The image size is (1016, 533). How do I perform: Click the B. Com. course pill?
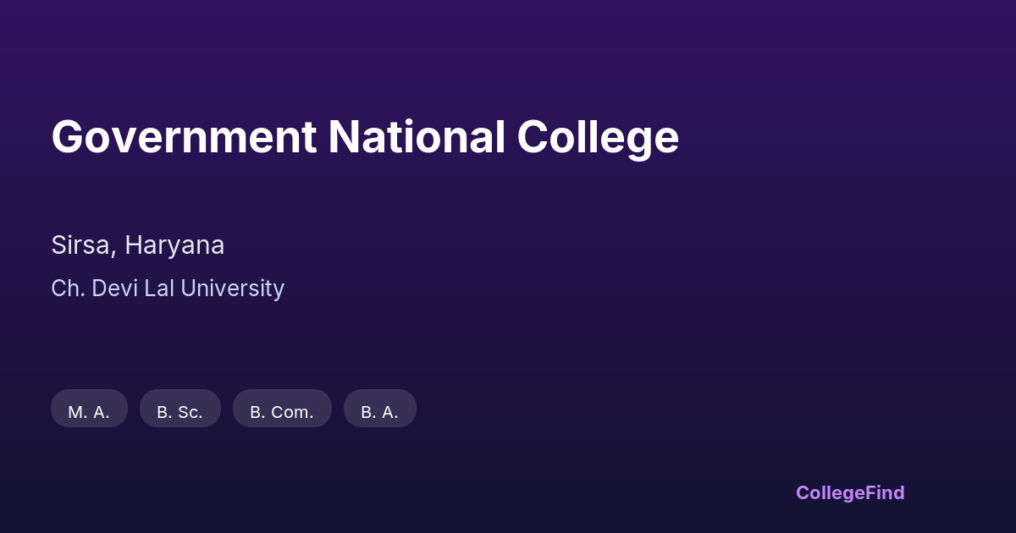pos(282,409)
